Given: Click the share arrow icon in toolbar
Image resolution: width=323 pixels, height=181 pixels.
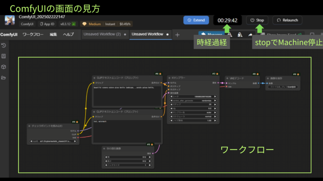Looking at the screenshot, I should (x=250, y=35).
